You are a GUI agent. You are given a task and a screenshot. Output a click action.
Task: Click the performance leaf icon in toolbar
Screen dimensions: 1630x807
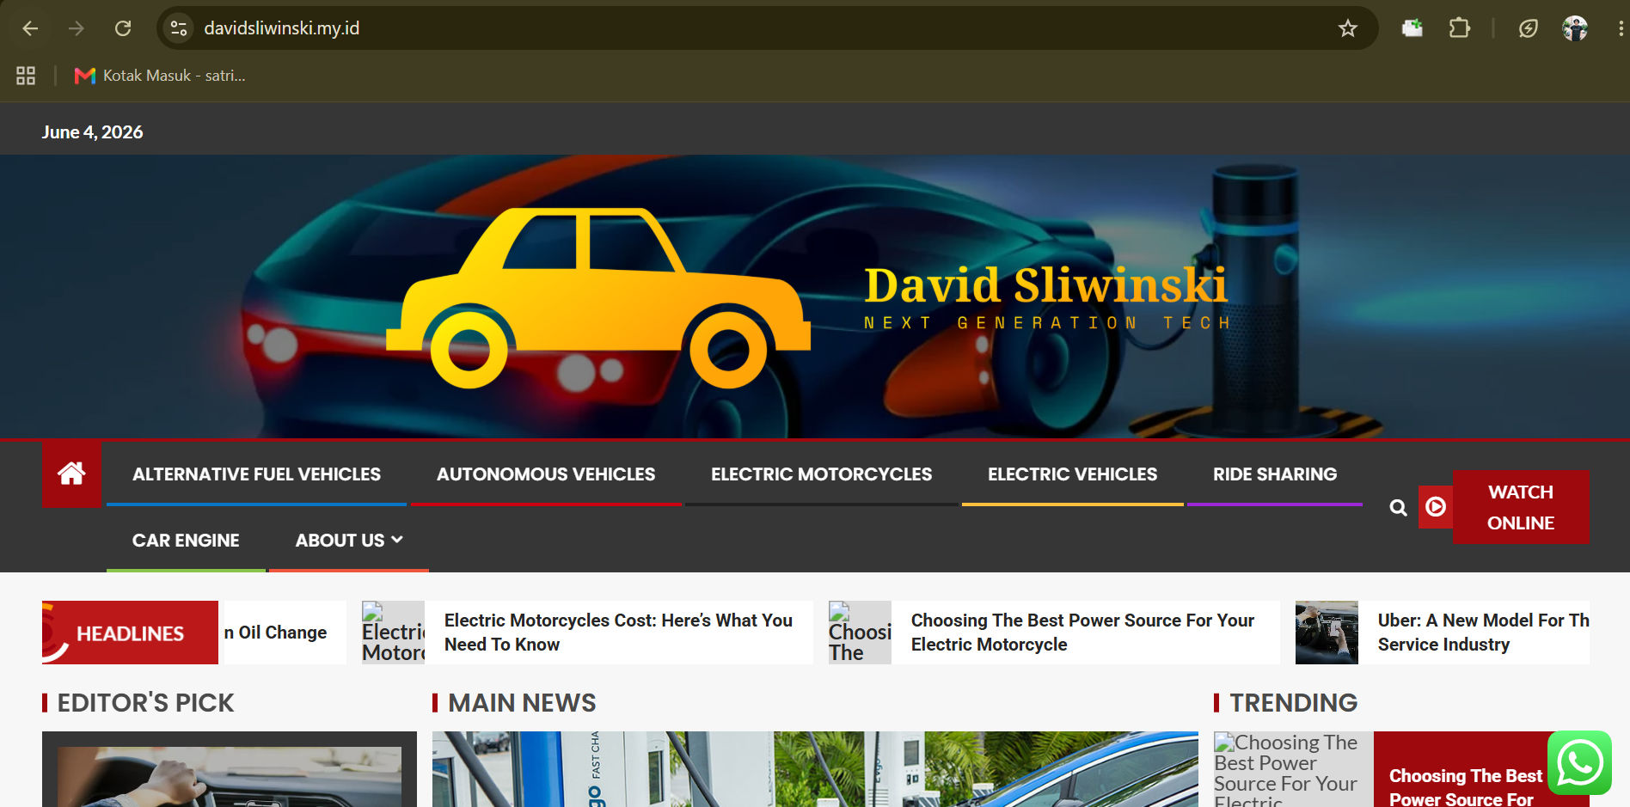pos(1528,28)
